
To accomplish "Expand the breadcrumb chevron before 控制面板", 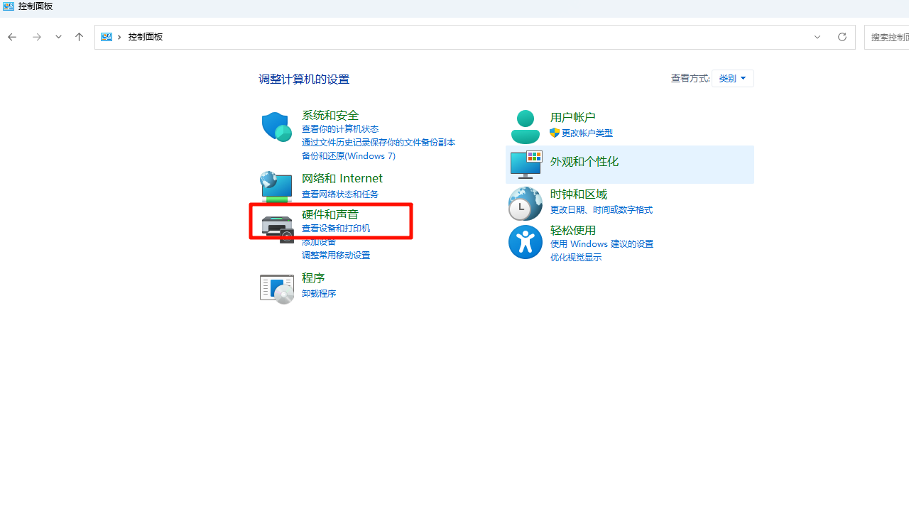I will pyautogui.click(x=119, y=37).
